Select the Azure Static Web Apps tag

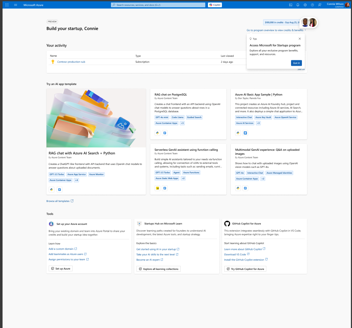click(167, 178)
